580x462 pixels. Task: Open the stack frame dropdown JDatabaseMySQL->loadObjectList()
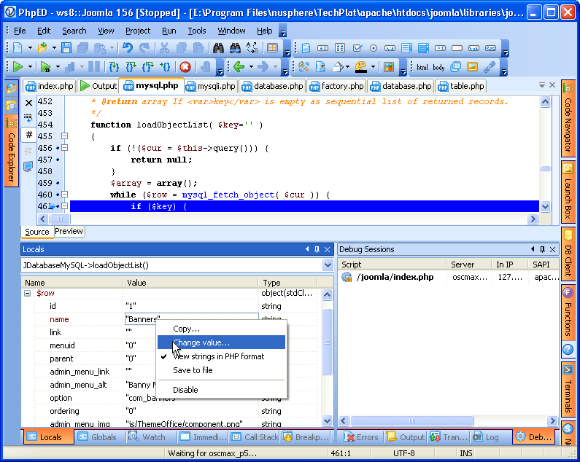(x=328, y=265)
